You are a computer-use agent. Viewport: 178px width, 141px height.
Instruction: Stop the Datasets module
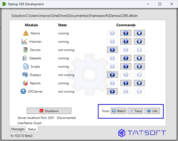coord(139,58)
